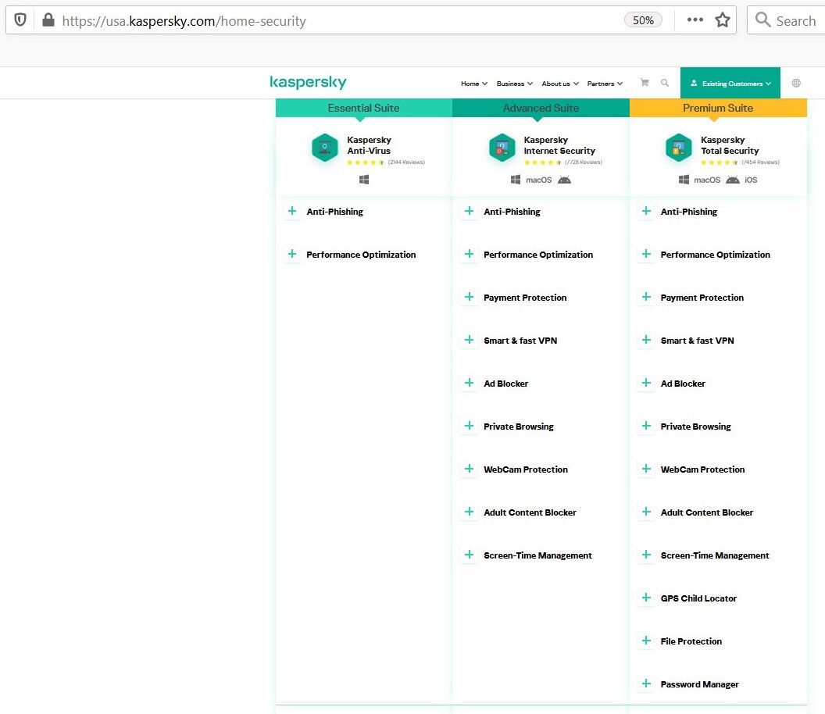Click Windows icon under Total Security
This screenshot has height=714, width=825.
684,180
